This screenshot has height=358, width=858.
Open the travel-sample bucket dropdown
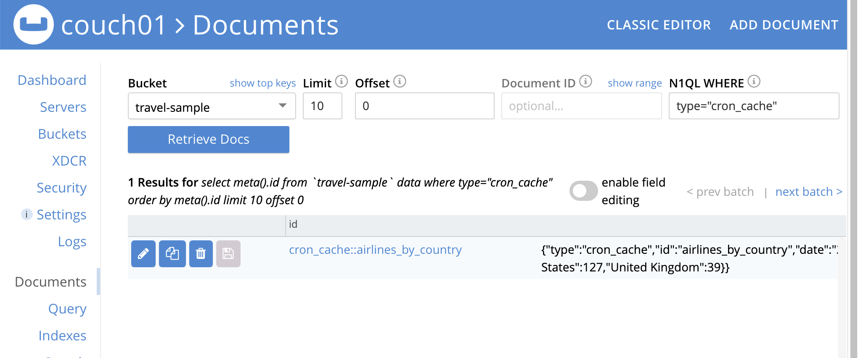[x=212, y=106]
